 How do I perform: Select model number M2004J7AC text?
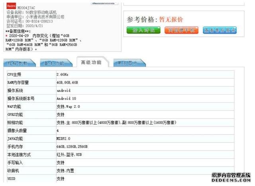(26, 8)
